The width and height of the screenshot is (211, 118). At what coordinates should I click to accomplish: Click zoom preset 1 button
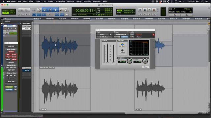tap(19, 14)
